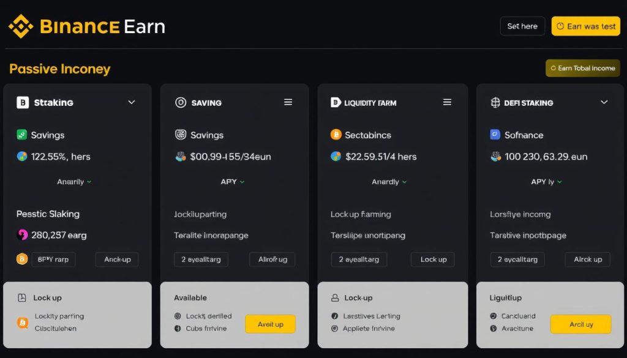Click icon beside $00,99-I55/34eun

pos(181,156)
